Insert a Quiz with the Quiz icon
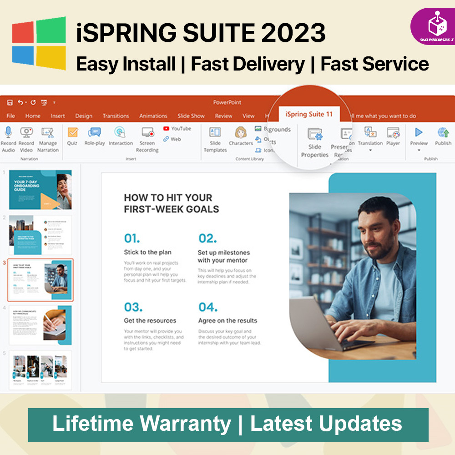 coord(72,132)
